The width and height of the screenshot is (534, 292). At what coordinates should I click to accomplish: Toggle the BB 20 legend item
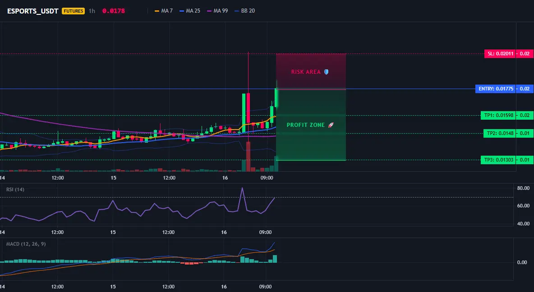(244, 11)
